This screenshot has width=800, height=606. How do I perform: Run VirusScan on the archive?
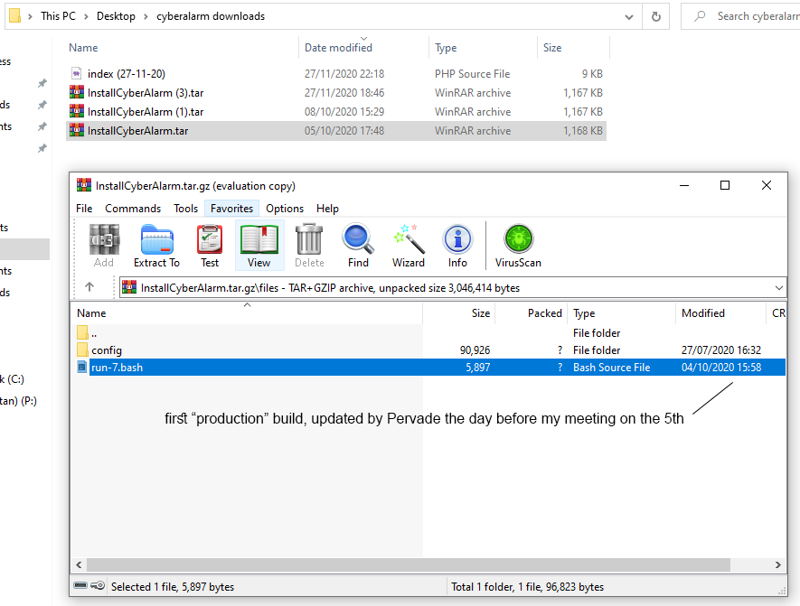pos(518,245)
